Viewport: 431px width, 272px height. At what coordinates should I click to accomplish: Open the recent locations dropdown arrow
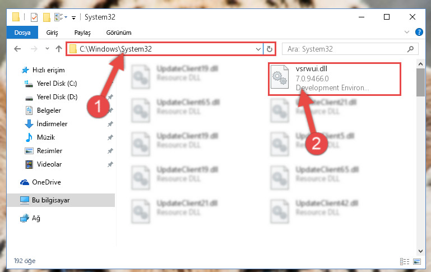pyautogui.click(x=47, y=49)
